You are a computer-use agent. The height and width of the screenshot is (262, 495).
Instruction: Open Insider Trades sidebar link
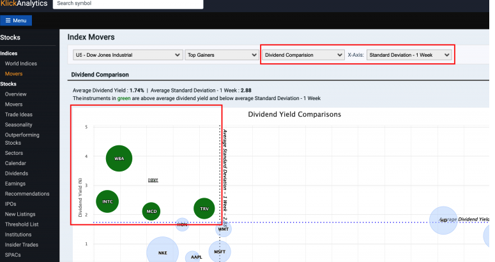22,245
